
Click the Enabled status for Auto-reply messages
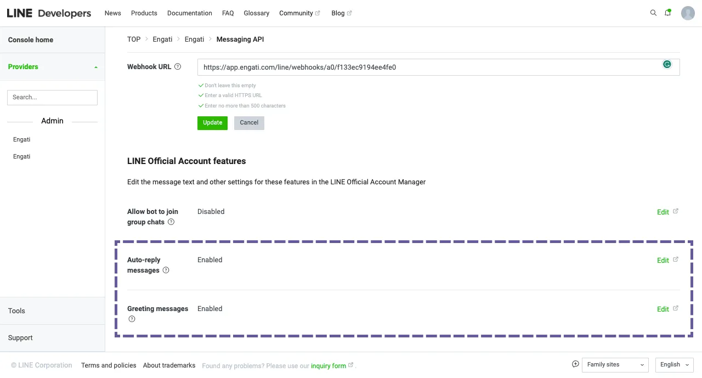pyautogui.click(x=210, y=260)
